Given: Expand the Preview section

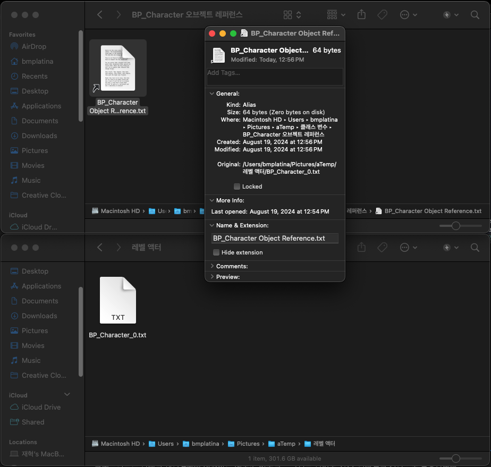Looking at the screenshot, I should tap(212, 277).
